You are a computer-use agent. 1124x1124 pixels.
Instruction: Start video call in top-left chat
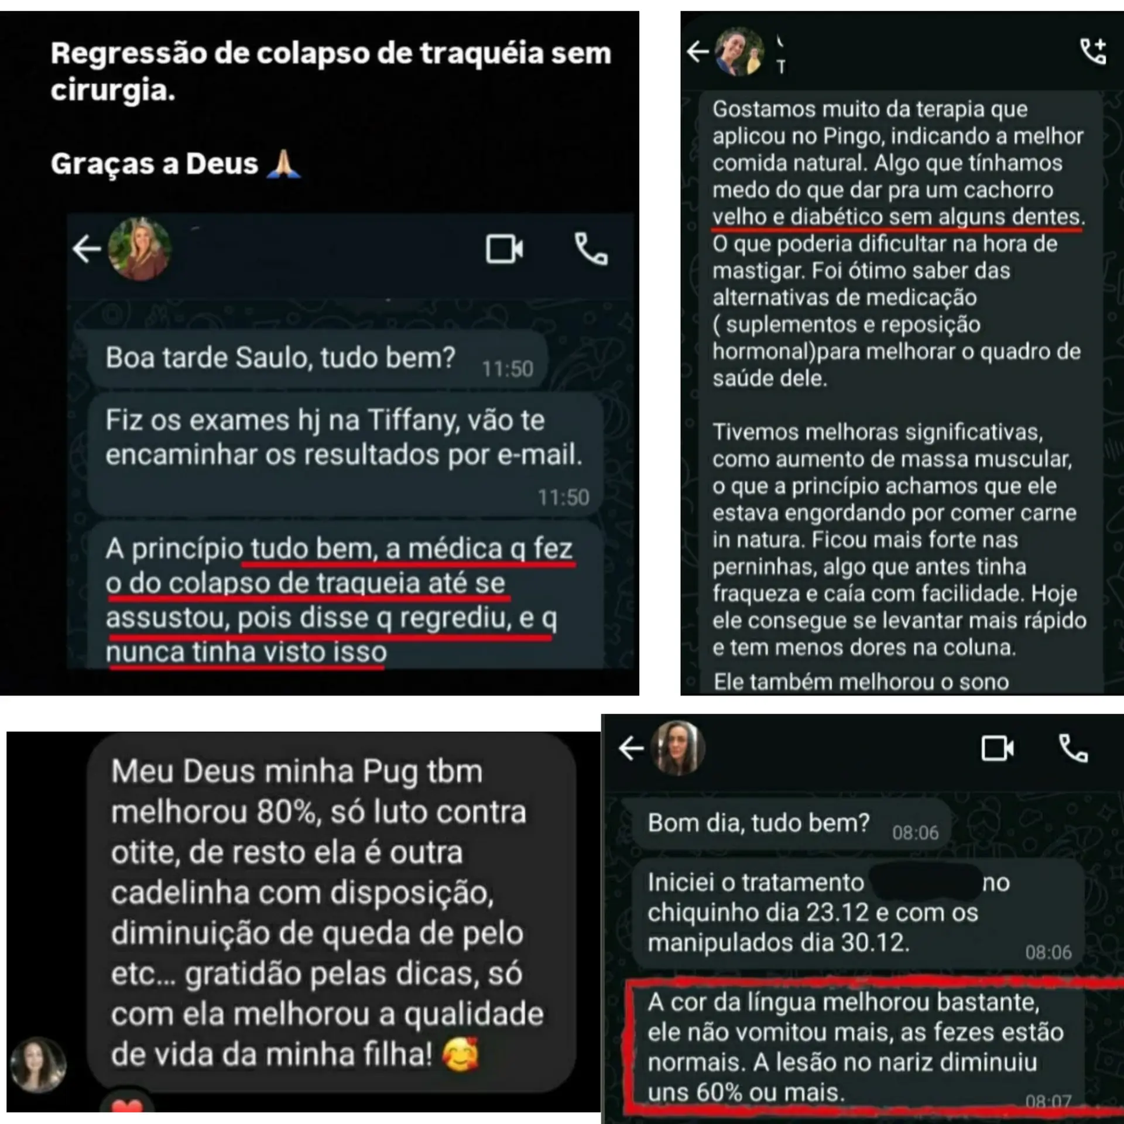(505, 249)
